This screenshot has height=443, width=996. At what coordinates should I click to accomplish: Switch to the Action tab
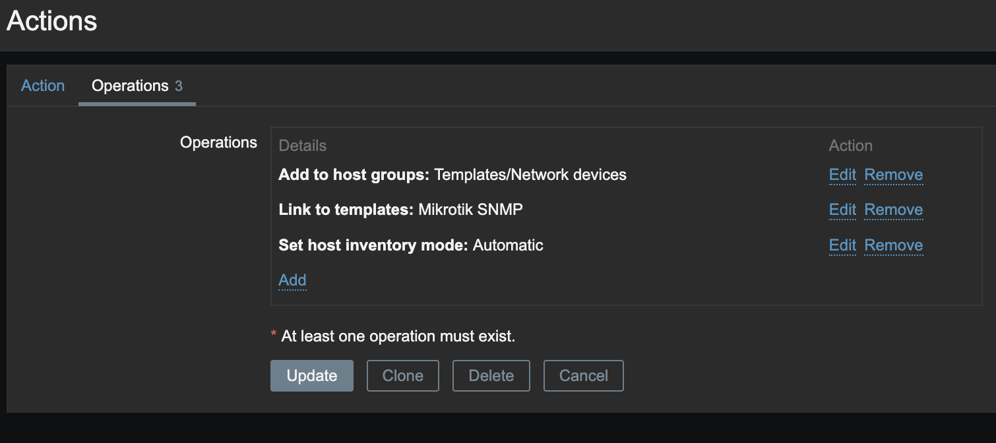(x=43, y=86)
